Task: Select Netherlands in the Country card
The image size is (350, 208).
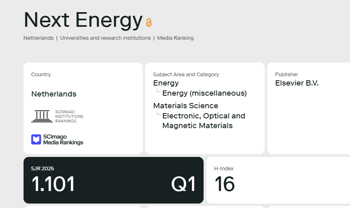Action: pos(54,94)
